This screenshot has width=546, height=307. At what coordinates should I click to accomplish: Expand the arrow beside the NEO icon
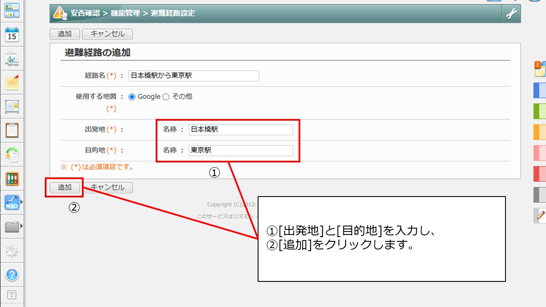(x=22, y=202)
